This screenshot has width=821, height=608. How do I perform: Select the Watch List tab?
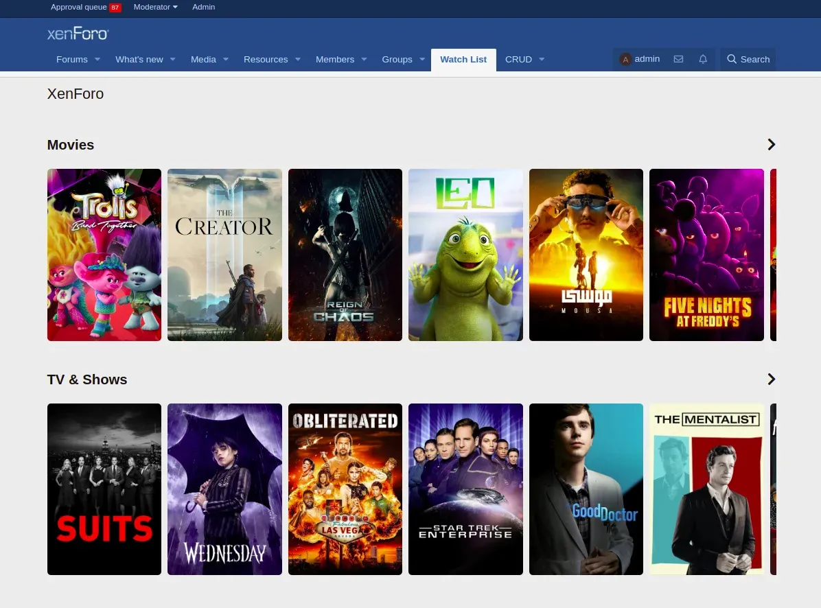click(x=463, y=60)
